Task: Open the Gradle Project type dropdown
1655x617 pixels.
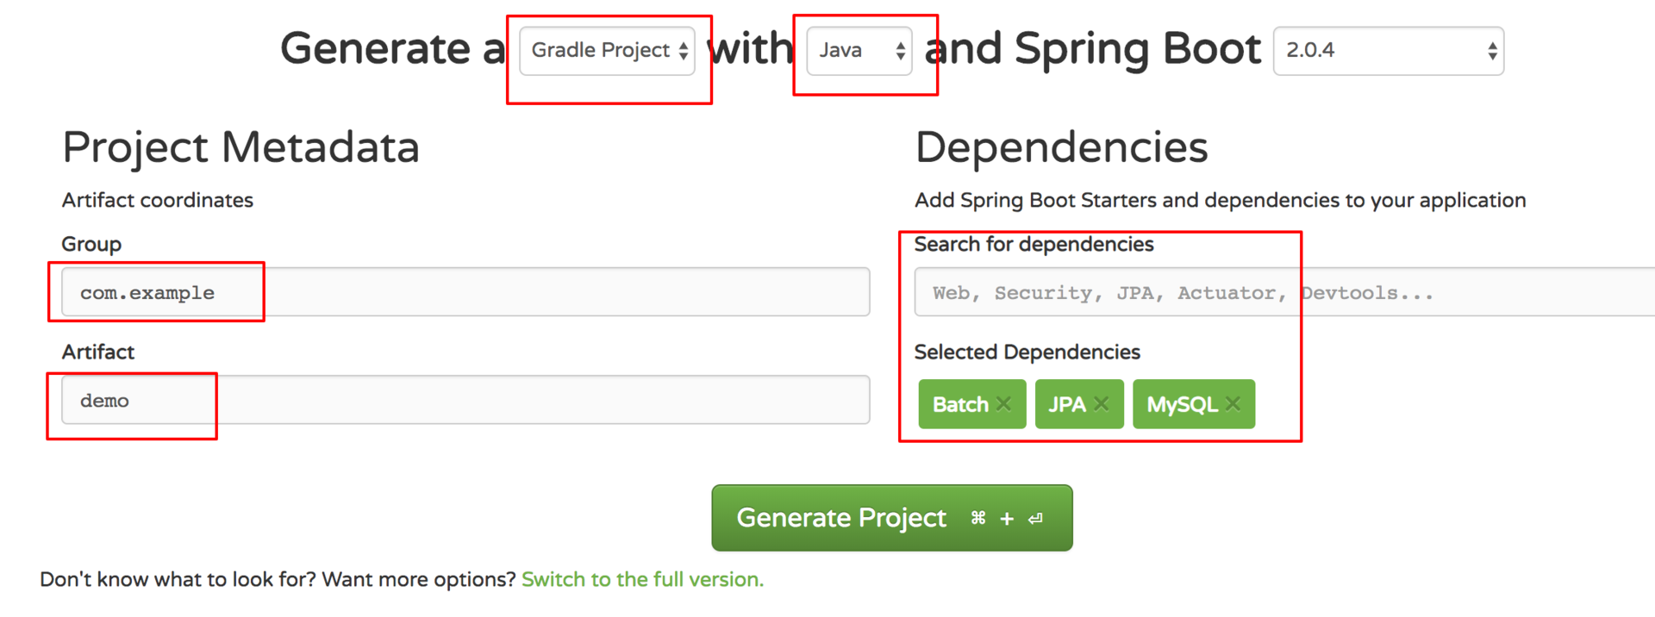Action: coord(608,51)
